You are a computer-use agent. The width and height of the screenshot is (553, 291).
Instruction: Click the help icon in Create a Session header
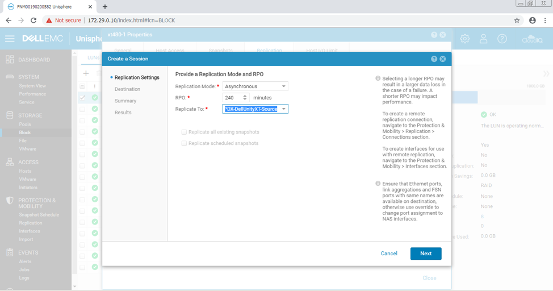[434, 59]
